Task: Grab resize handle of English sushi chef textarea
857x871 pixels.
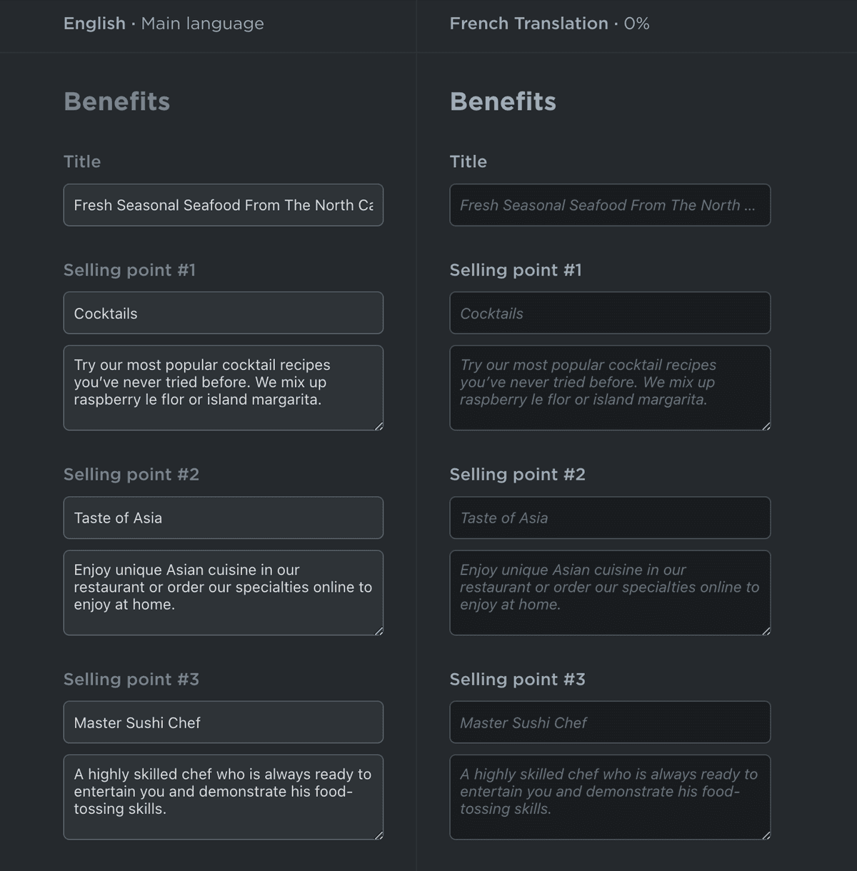Action: (379, 835)
